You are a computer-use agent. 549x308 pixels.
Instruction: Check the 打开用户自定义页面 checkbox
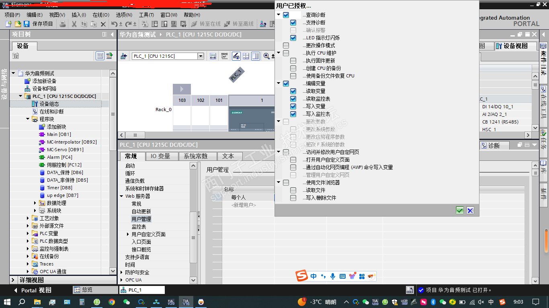(293, 160)
